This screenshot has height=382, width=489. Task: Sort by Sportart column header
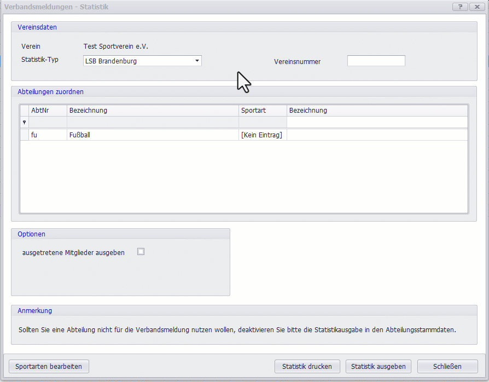click(x=262, y=111)
